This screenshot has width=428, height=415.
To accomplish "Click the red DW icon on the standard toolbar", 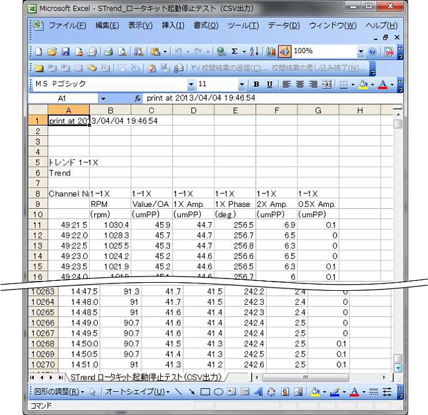I will click(389, 51).
